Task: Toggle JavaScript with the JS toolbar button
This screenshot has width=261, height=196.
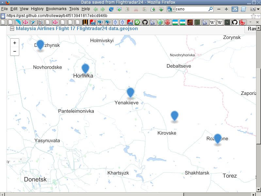Action: point(235,9)
